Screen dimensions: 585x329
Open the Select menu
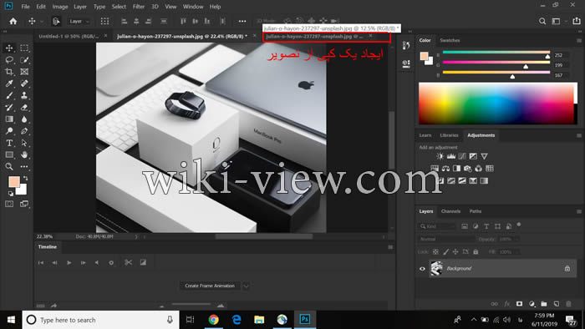point(119,7)
